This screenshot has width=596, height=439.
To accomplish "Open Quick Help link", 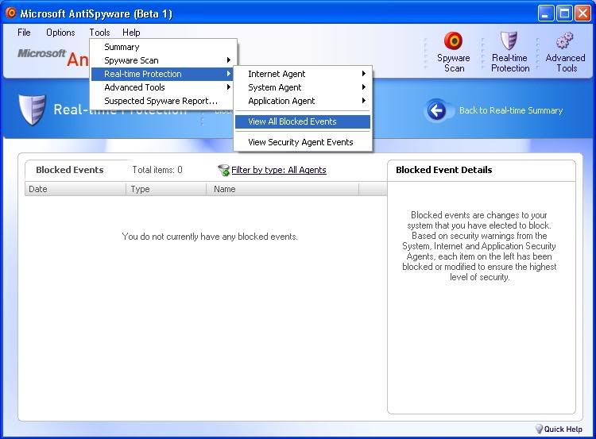I will click(x=563, y=429).
